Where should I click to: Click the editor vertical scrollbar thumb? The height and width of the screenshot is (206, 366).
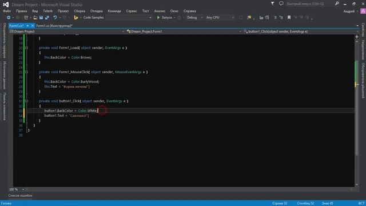(x=357, y=108)
